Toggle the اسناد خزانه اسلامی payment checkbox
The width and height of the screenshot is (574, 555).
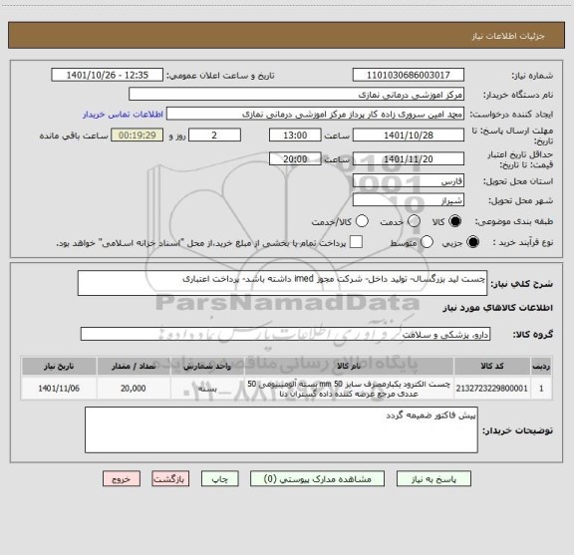356,242
